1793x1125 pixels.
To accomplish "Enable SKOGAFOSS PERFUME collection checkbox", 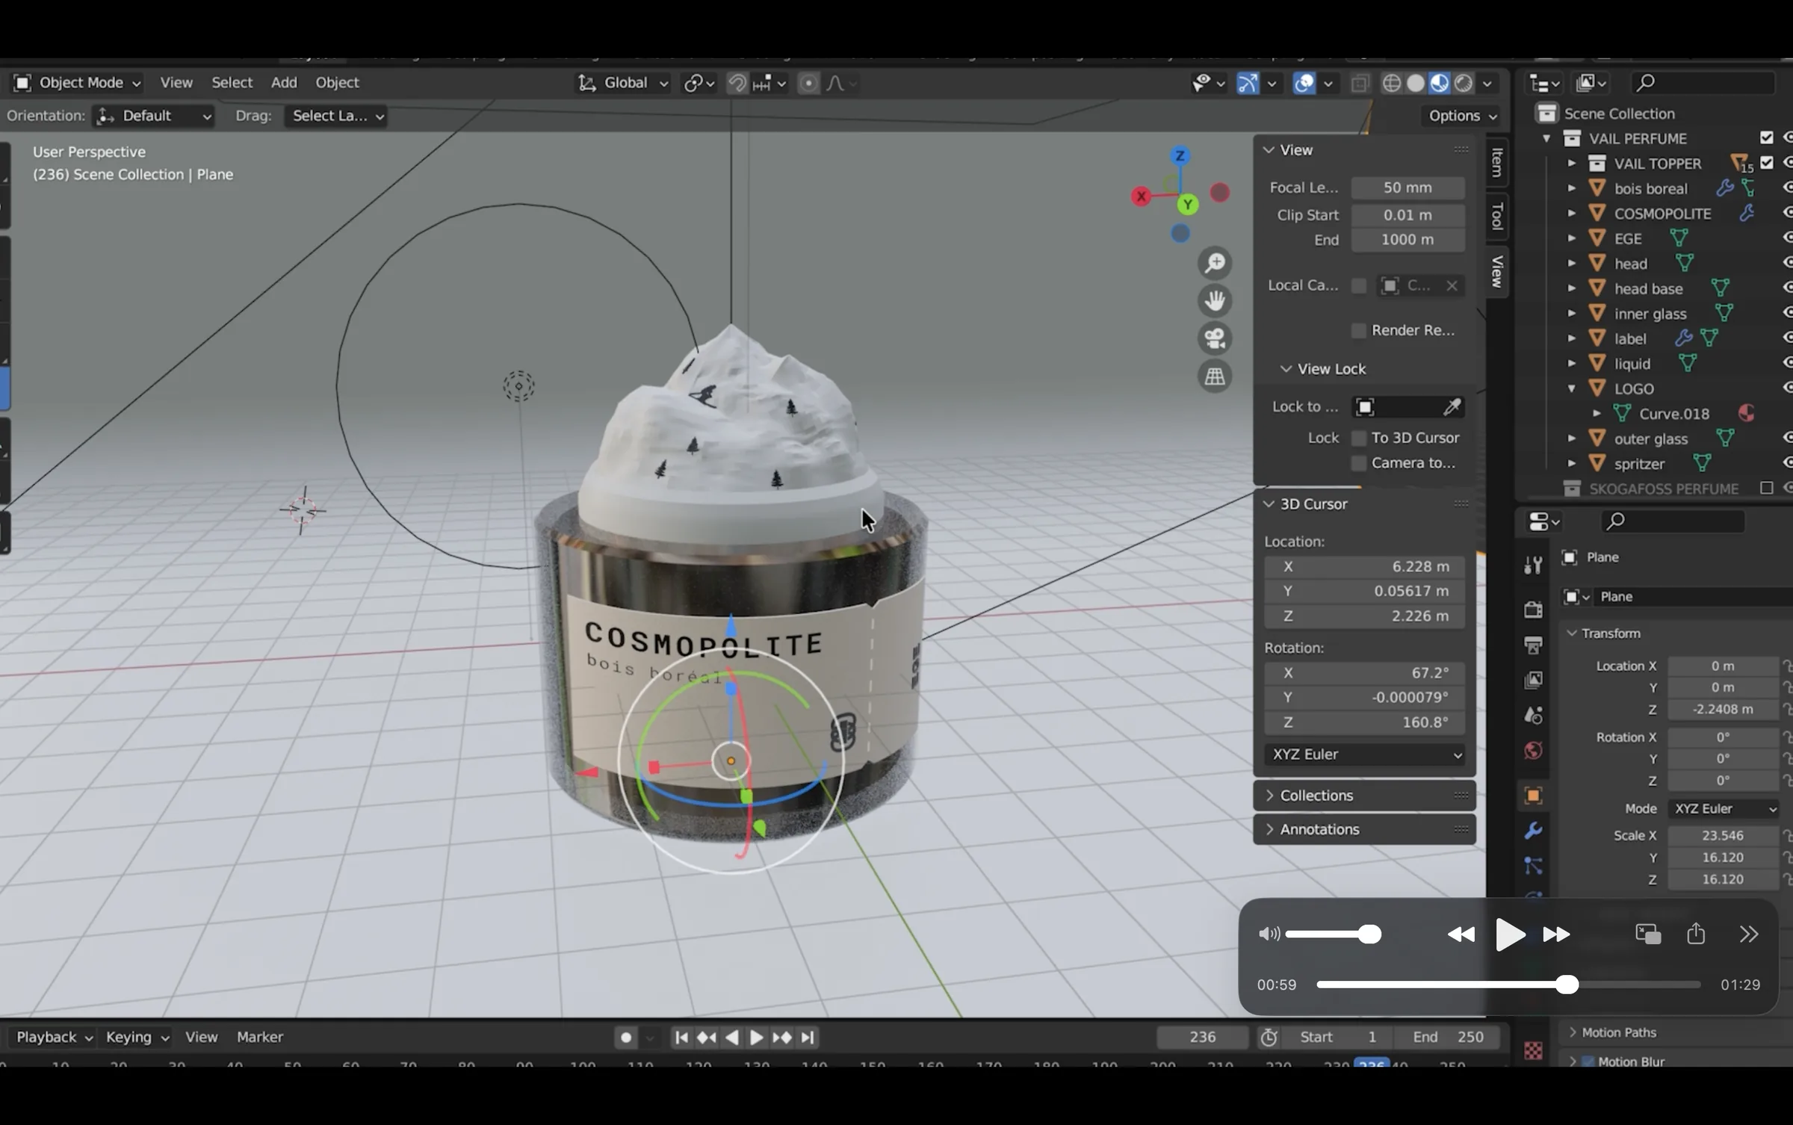I will point(1766,488).
